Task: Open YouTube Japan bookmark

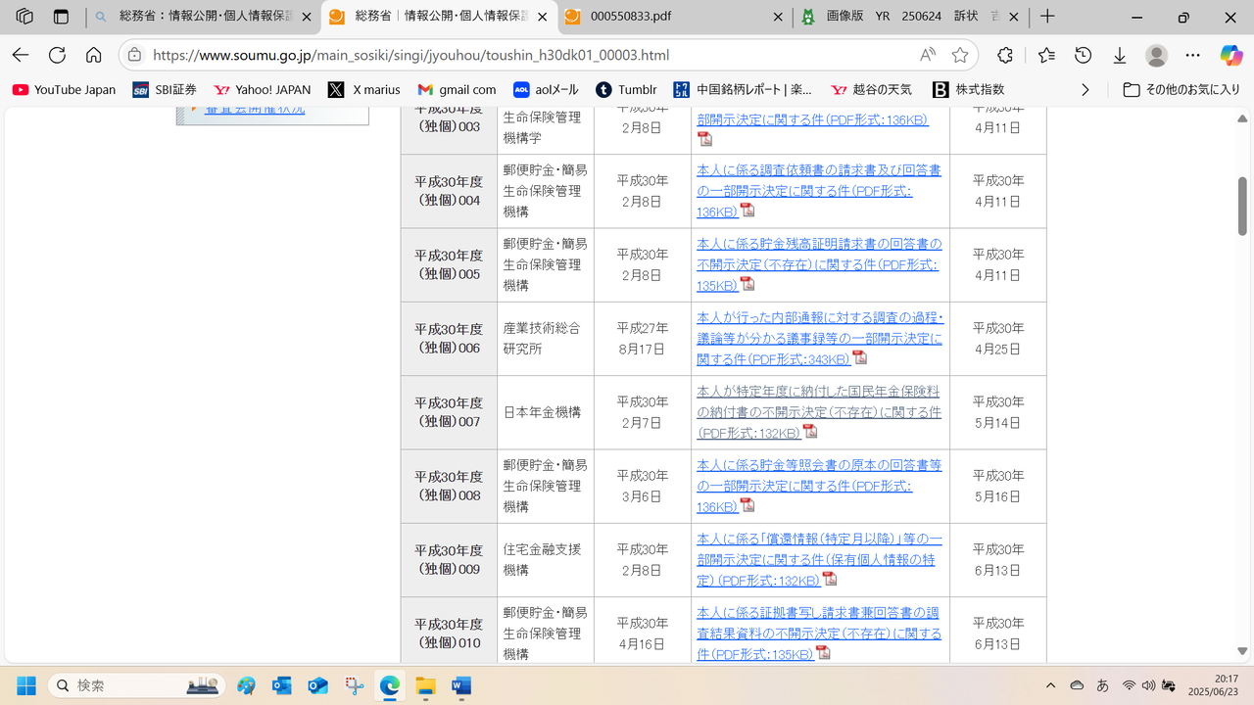Action: [64, 89]
